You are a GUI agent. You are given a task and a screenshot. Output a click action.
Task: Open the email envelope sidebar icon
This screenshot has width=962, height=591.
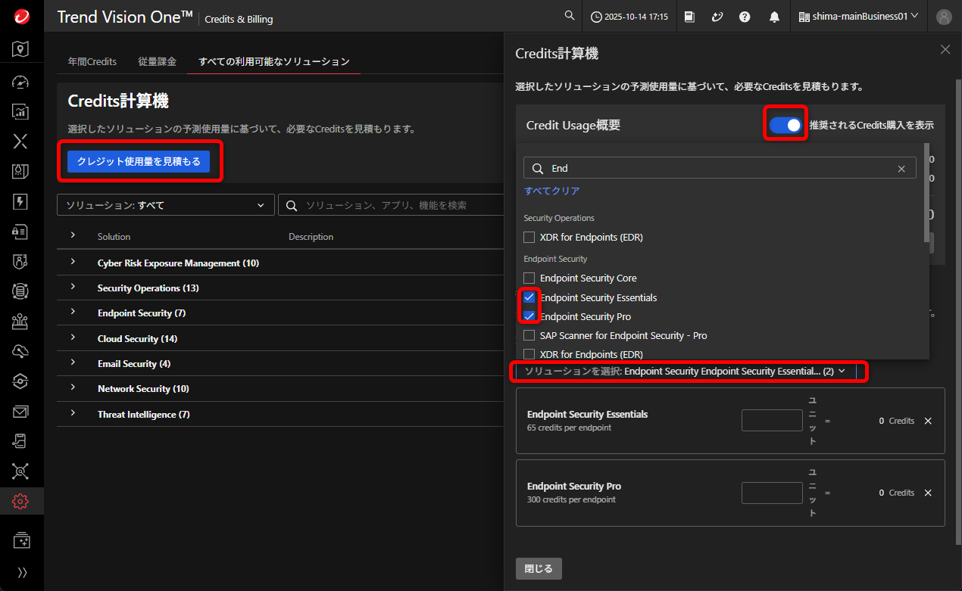click(21, 412)
